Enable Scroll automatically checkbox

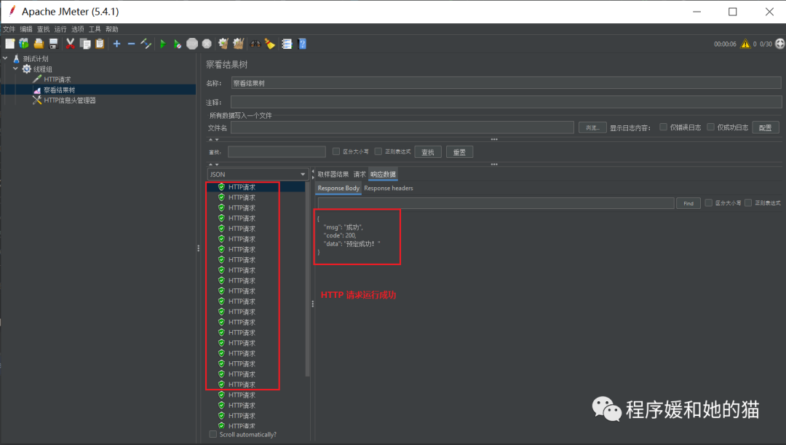pyautogui.click(x=213, y=435)
